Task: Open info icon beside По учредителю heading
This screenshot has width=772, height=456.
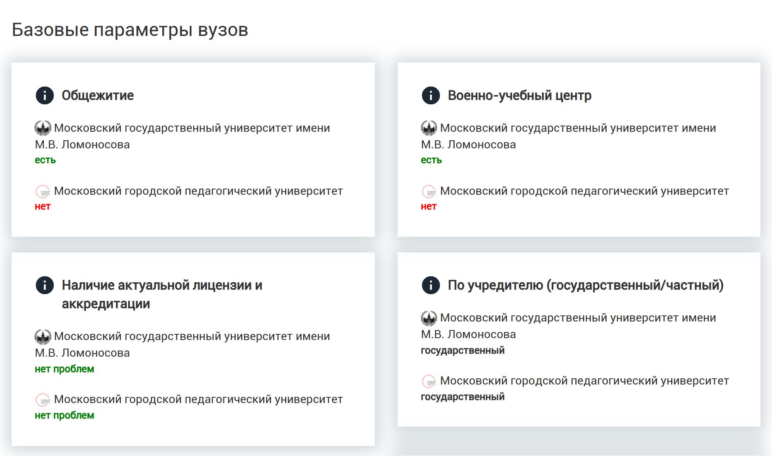Action: pyautogui.click(x=431, y=285)
